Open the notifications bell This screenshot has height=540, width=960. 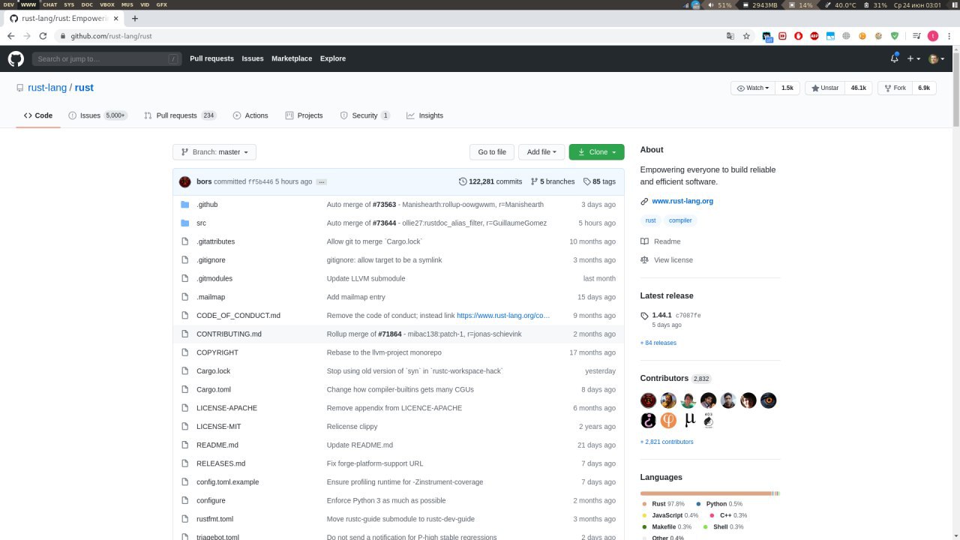click(x=894, y=58)
